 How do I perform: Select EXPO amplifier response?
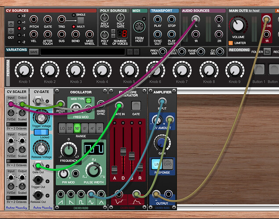coord(167,164)
